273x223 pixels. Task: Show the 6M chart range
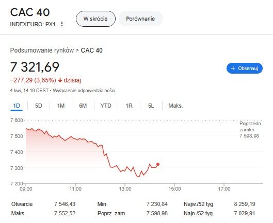83,106
